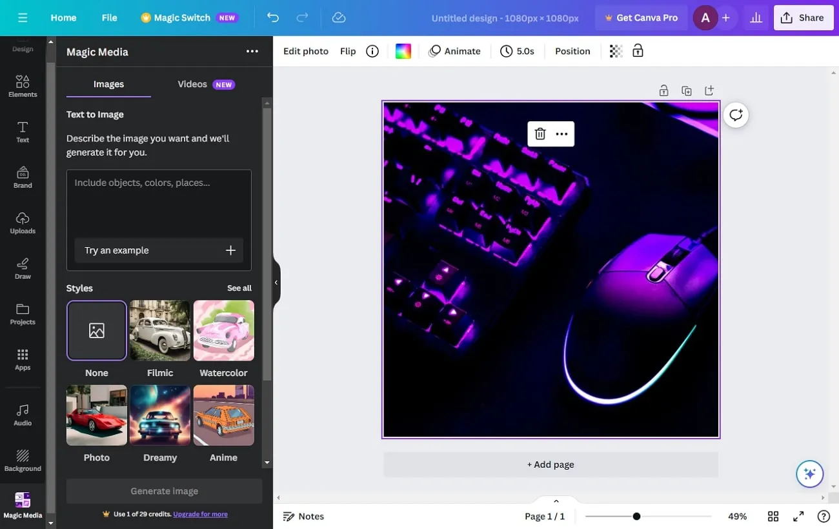This screenshot has width=839, height=529.
Task: Toggle the element lock in the toolbar
Action: tap(638, 50)
